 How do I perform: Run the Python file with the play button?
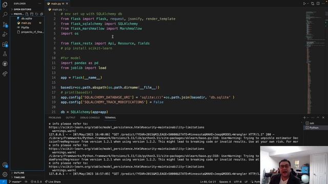point(304,4)
